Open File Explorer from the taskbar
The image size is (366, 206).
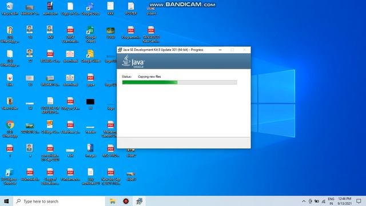click(x=113, y=201)
